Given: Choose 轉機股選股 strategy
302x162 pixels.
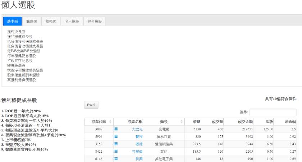Looking at the screenshot, I should 16,65.
